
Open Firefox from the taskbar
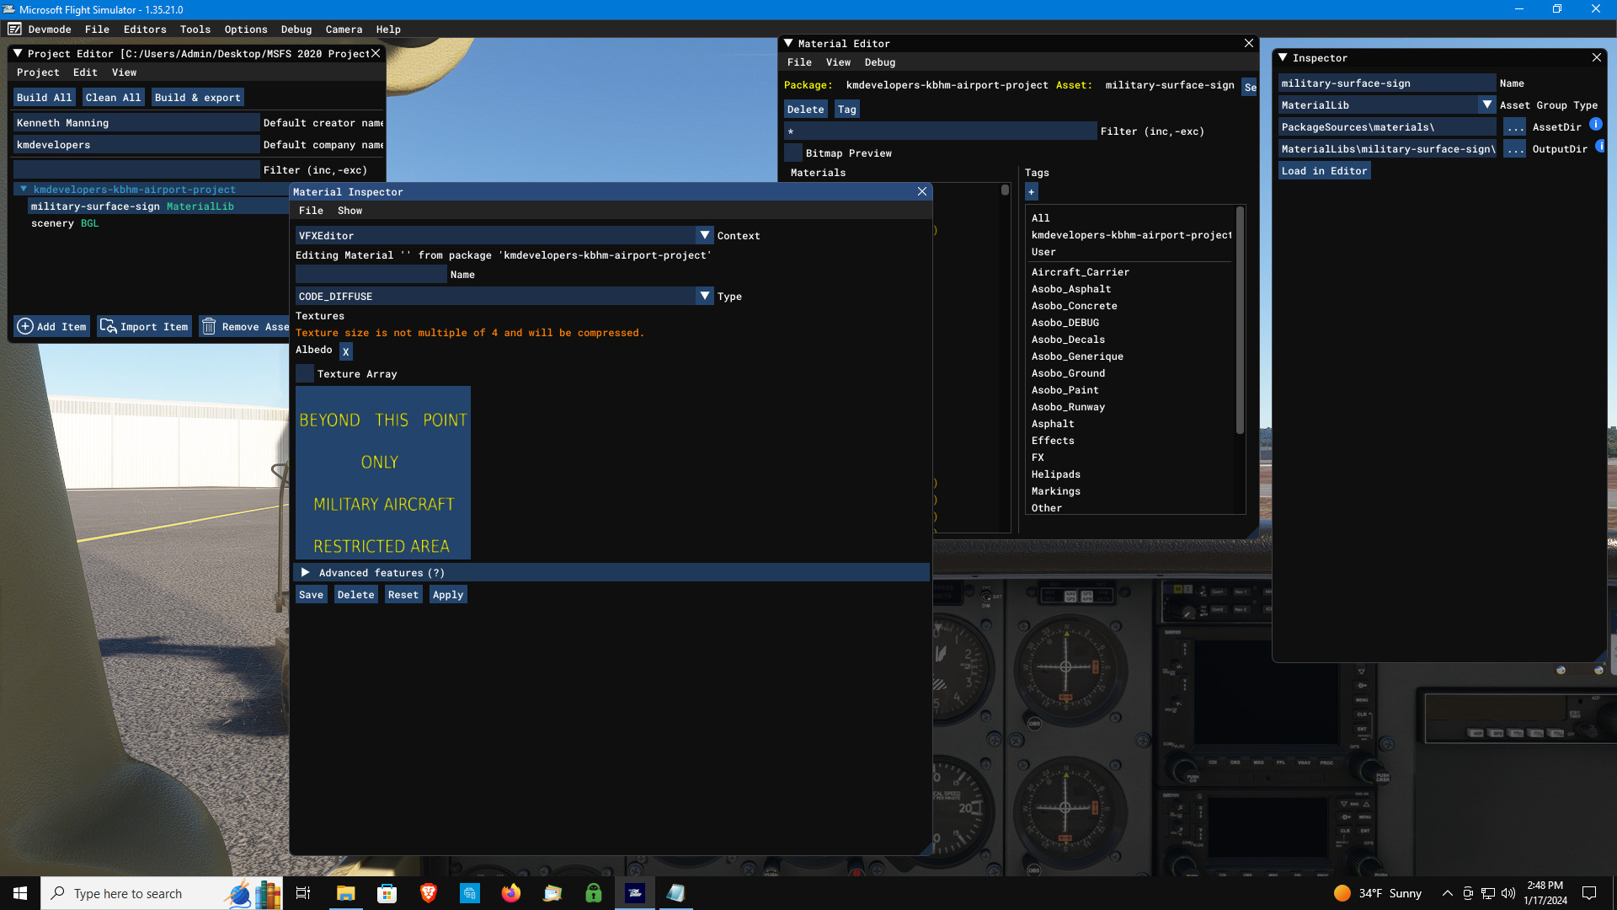pos(510,893)
